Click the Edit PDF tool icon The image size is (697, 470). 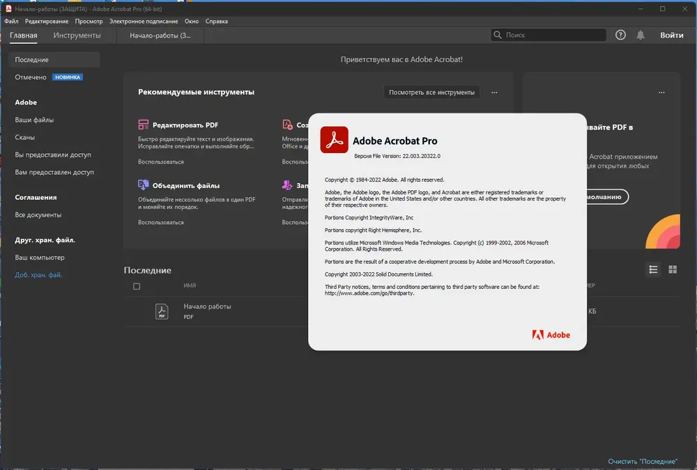coord(143,125)
